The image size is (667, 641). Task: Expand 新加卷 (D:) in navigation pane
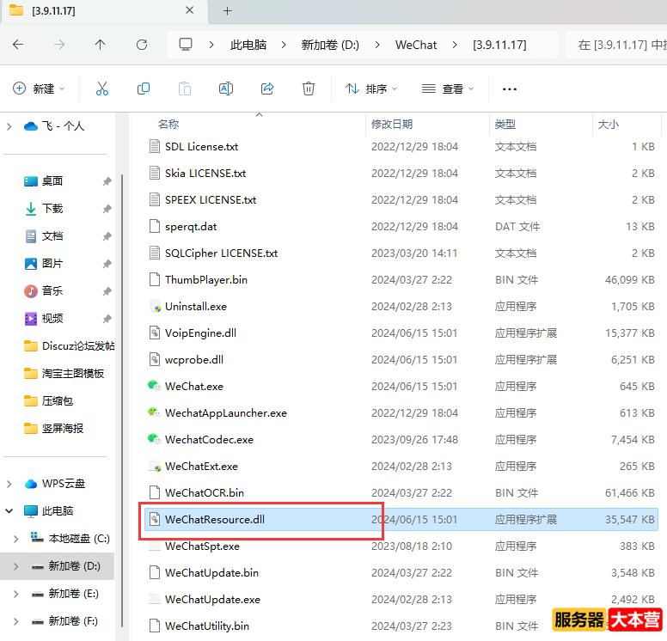point(15,566)
